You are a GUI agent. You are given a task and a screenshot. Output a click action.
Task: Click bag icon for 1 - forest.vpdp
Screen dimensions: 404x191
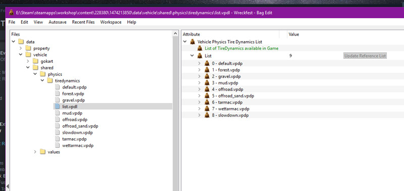[x=207, y=70]
